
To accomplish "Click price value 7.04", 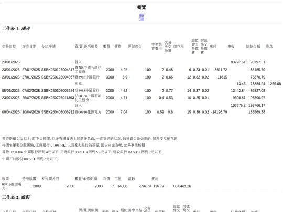I will 124,112.
